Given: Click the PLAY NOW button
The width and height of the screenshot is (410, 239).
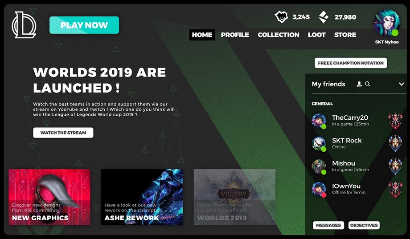Looking at the screenshot, I should point(84,25).
